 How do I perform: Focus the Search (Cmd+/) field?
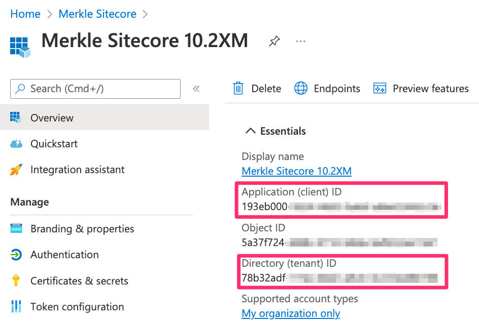[95, 89]
